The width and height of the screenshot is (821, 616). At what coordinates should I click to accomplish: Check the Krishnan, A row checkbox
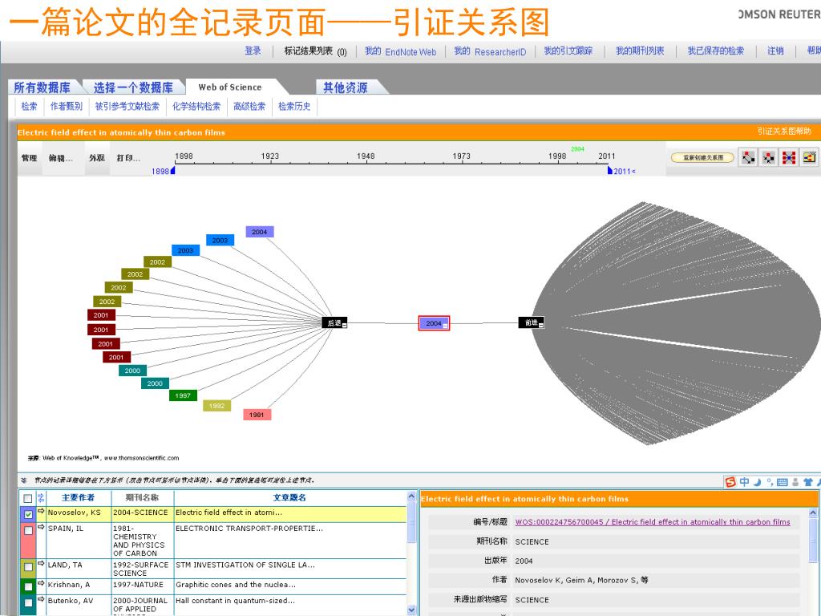28,586
